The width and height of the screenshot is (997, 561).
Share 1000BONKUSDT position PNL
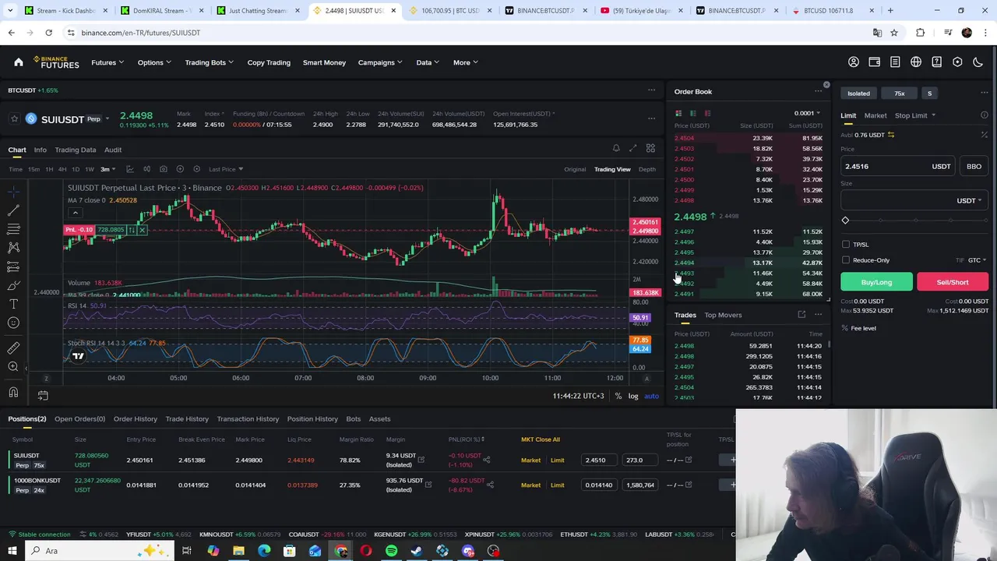pyautogui.click(x=490, y=485)
